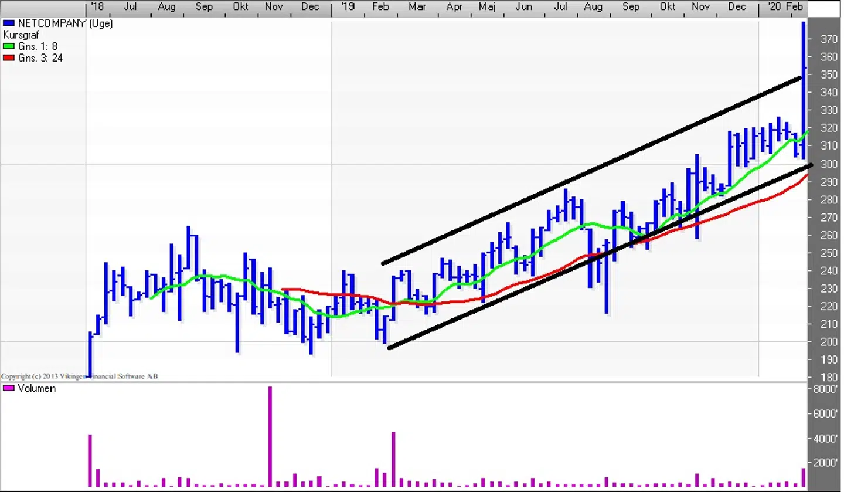Select the NETCOMPANY (Uge) legend label

point(64,23)
